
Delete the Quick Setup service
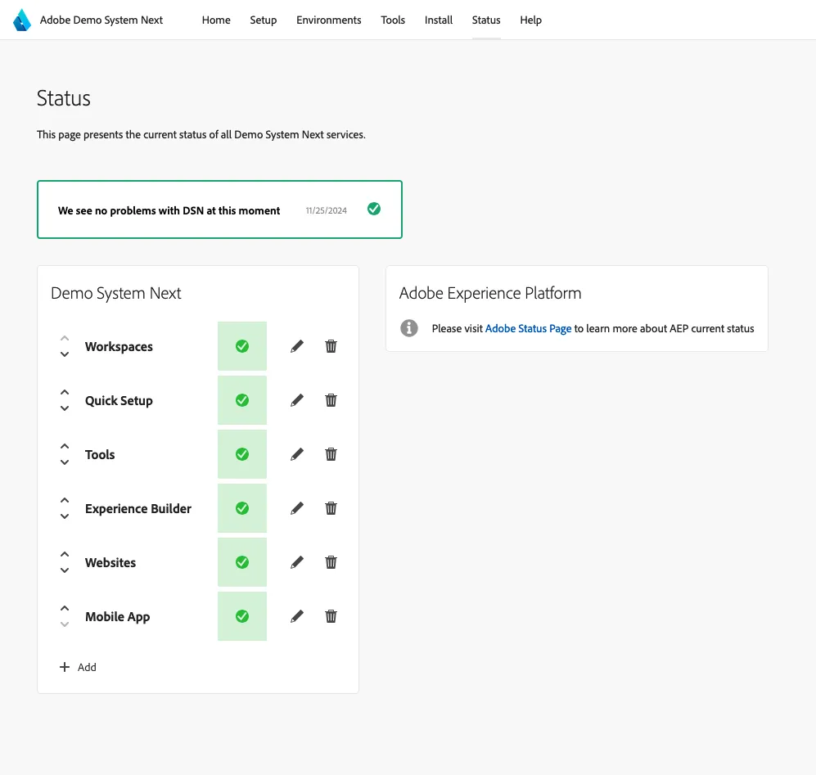[x=331, y=400]
